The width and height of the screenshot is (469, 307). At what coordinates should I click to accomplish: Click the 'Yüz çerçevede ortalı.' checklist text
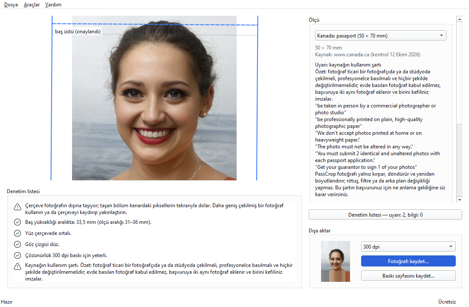48,233
